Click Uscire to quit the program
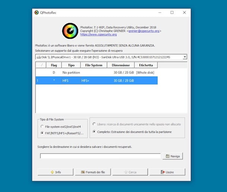227x192 pixels. click(167, 172)
